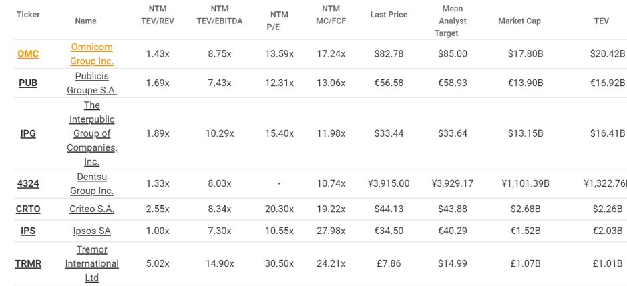This screenshot has width=627, height=286.
Task: Click the Mean Analyst Target header
Action: pyautogui.click(x=452, y=21)
